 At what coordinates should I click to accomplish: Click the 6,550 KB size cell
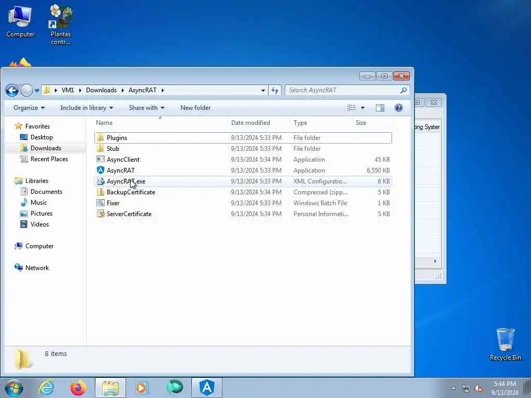click(378, 170)
